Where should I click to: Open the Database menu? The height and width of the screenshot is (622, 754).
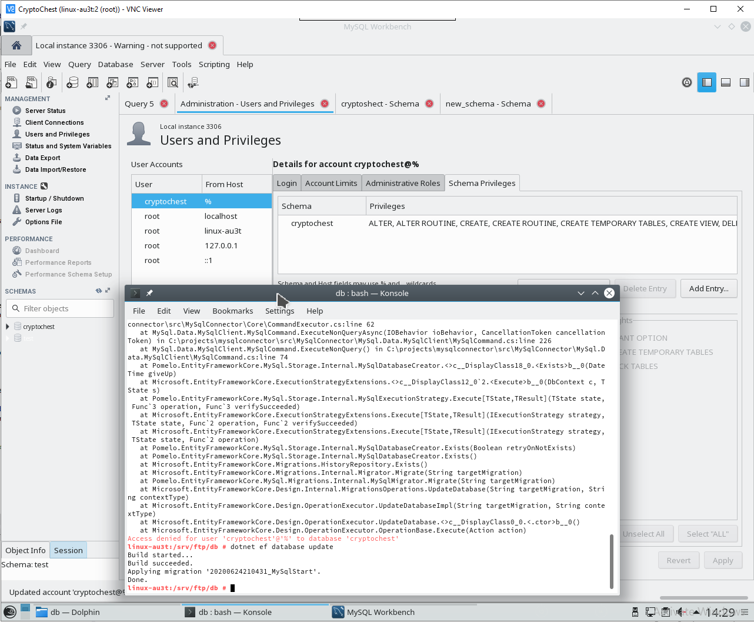pyautogui.click(x=115, y=64)
